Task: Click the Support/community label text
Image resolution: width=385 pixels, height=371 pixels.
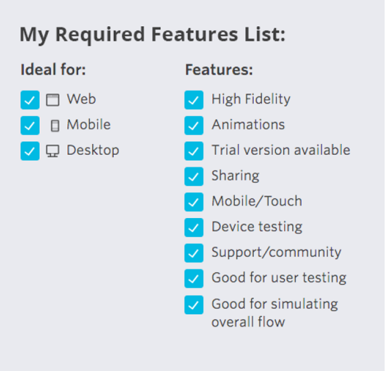Action: click(277, 252)
